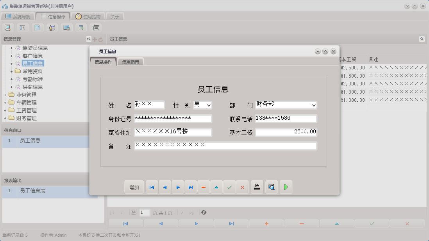Cancel edits with the red X icon
The image size is (429, 241).
tap(242, 187)
